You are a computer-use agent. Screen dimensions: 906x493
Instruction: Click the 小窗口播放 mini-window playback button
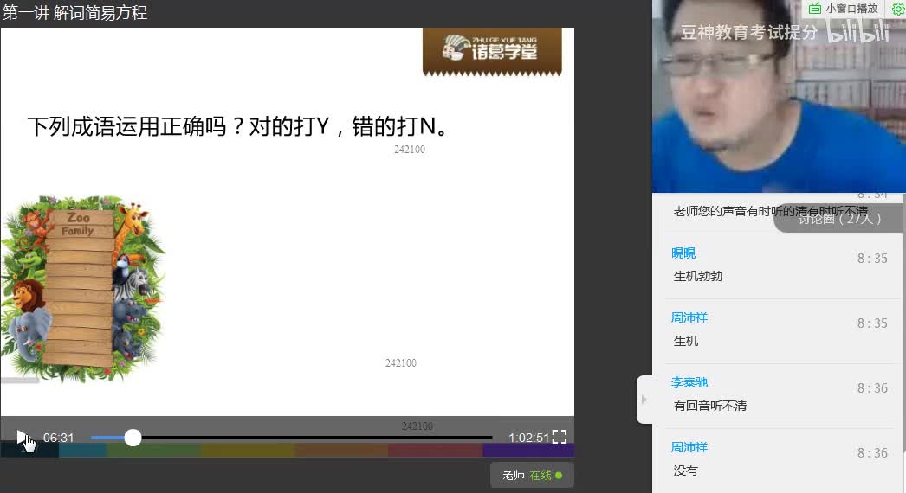844,9
